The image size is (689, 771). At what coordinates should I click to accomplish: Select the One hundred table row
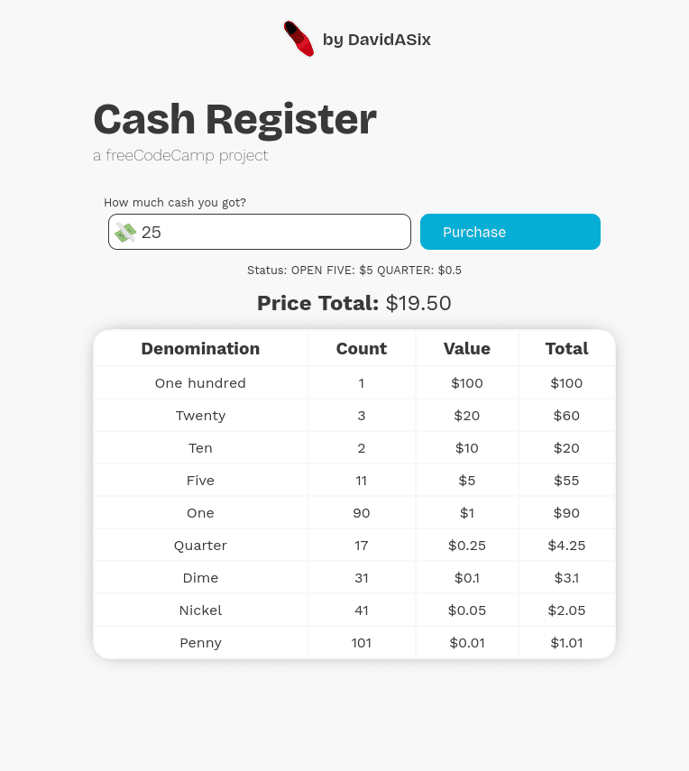[200, 382]
